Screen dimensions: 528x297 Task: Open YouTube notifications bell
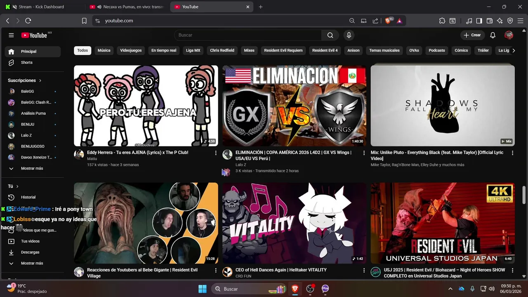pyautogui.click(x=493, y=35)
